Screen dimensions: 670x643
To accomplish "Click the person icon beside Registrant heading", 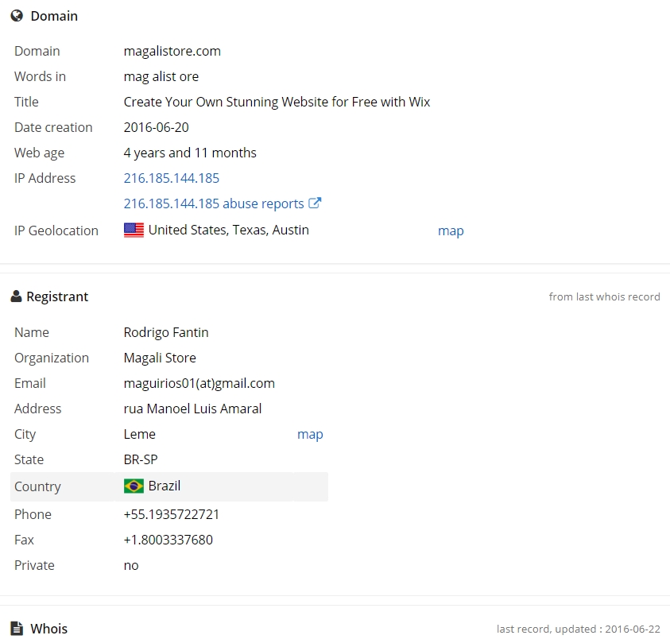I will coord(16,296).
